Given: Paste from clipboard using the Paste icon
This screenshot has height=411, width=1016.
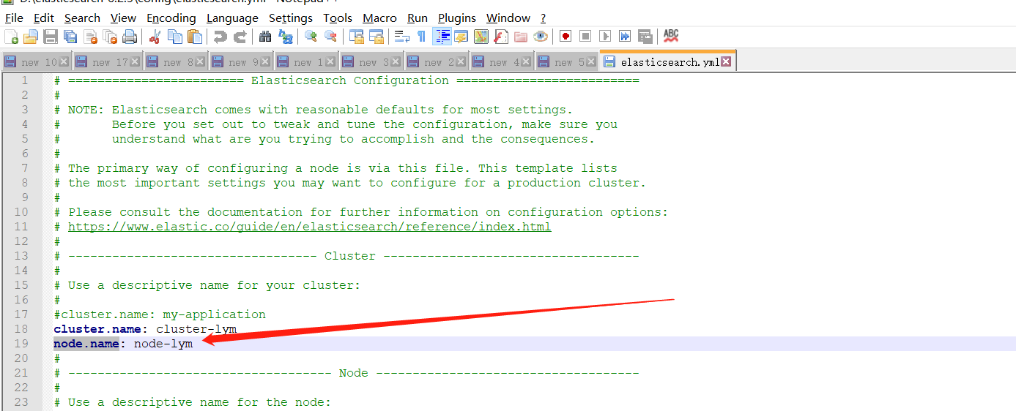Looking at the screenshot, I should [195, 36].
